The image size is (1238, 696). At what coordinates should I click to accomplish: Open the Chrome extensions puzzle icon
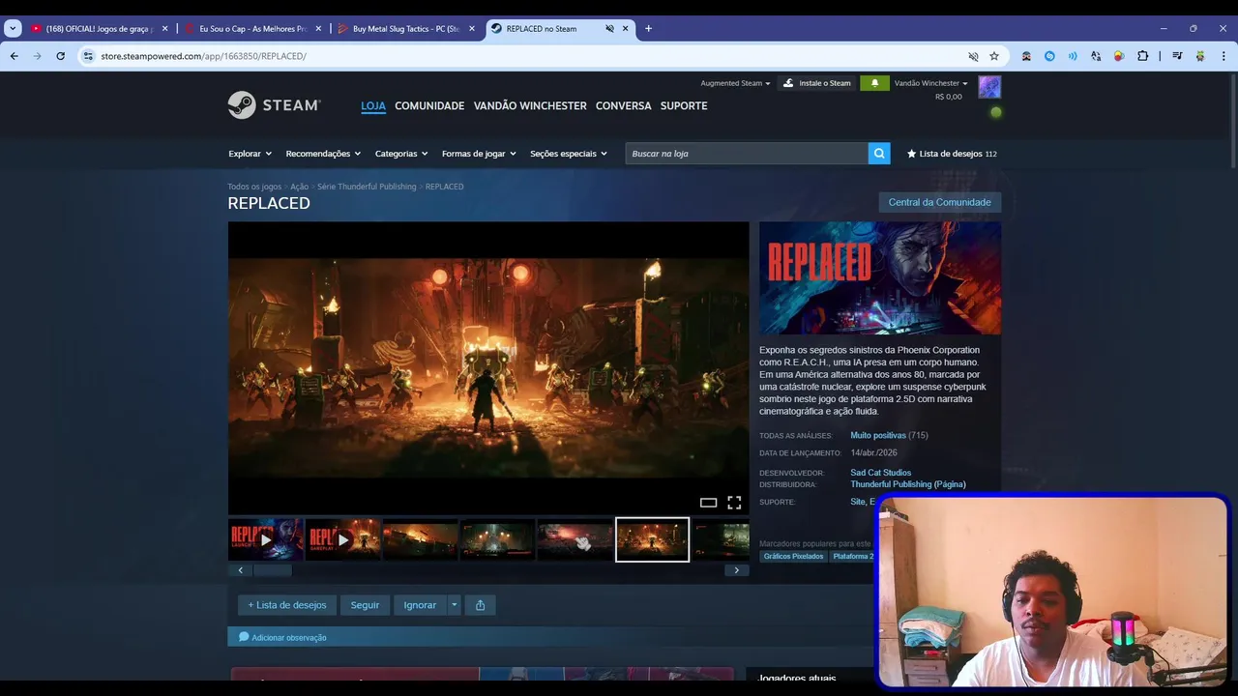1142,56
